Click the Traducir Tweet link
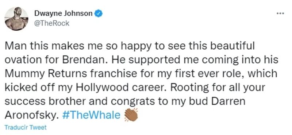 coord(26,128)
